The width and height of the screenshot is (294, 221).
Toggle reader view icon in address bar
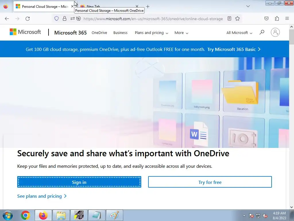(x=229, y=18)
